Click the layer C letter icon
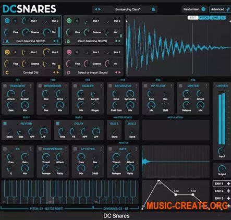The image size is (231, 220). click(x=7, y=72)
